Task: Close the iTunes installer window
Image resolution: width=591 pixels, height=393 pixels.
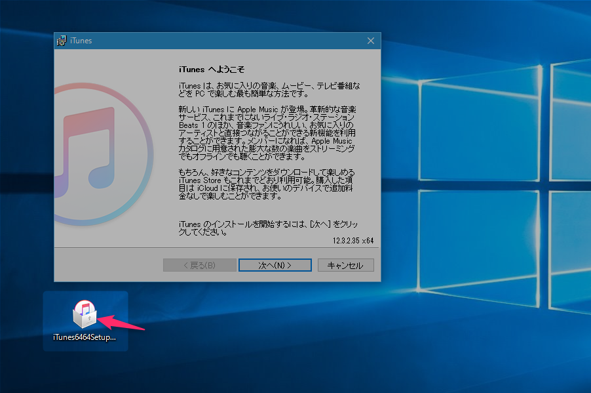Action: click(x=371, y=41)
